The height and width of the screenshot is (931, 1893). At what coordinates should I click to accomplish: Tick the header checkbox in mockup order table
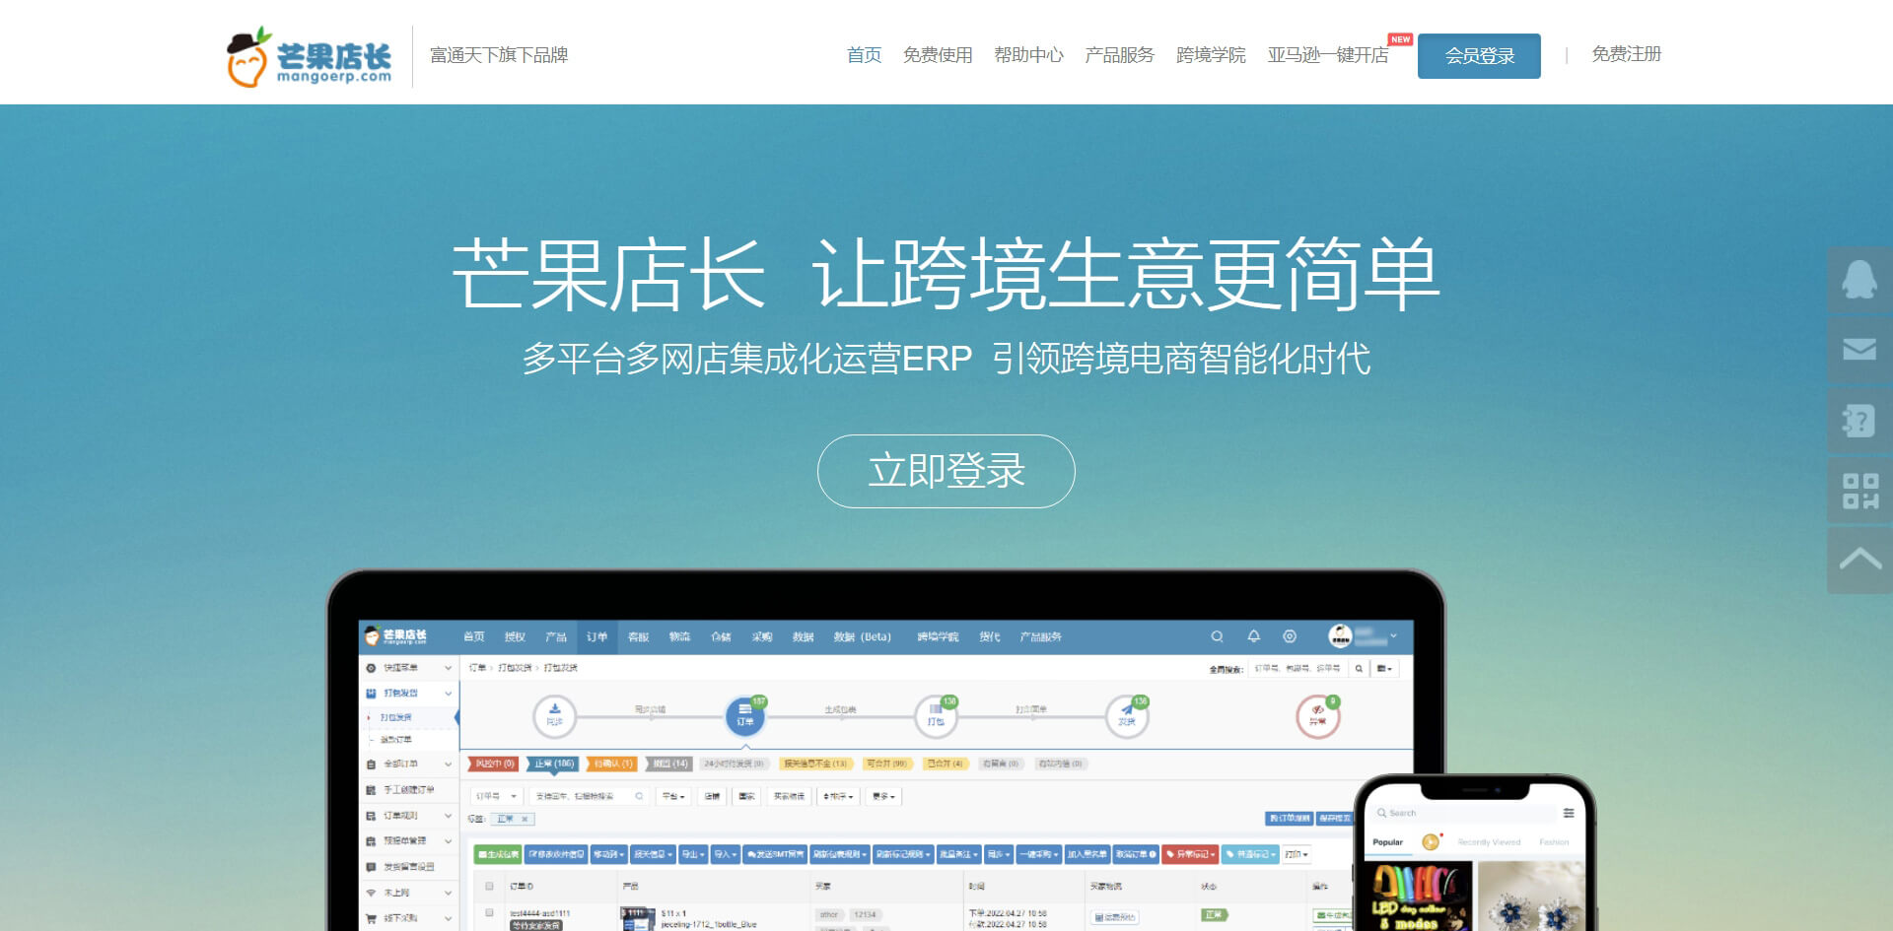point(489,886)
